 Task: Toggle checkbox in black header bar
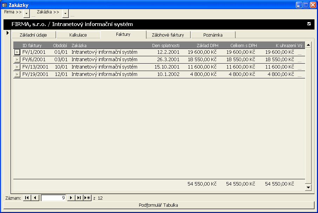tap(309, 24)
